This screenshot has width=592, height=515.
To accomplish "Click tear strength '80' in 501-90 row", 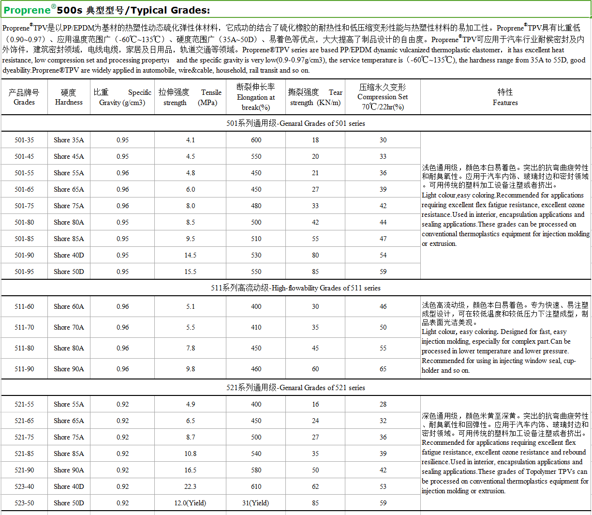I will click(x=315, y=255).
